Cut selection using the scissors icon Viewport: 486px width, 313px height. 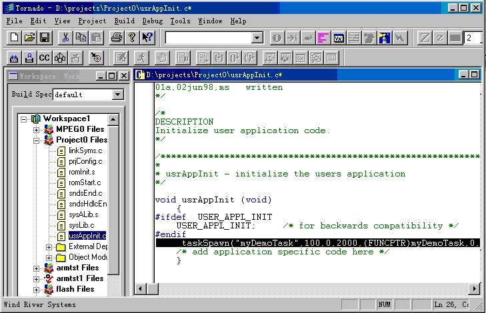(x=65, y=38)
